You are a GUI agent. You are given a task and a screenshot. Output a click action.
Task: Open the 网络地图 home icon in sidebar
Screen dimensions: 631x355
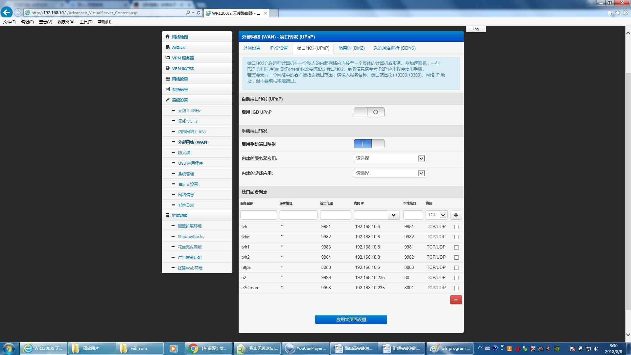[168, 37]
